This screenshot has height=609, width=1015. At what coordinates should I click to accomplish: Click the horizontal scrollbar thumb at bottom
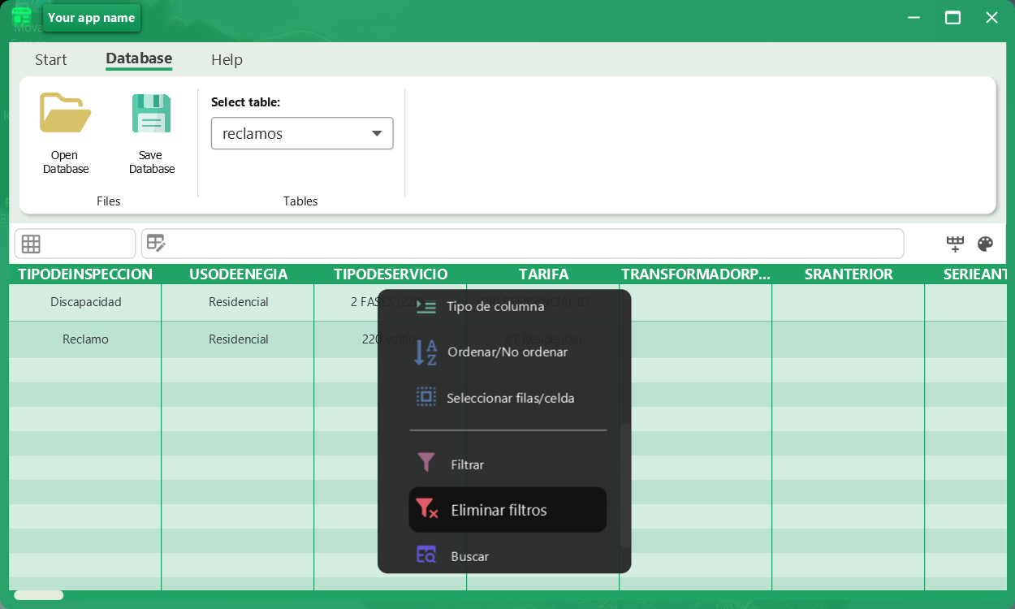click(39, 595)
